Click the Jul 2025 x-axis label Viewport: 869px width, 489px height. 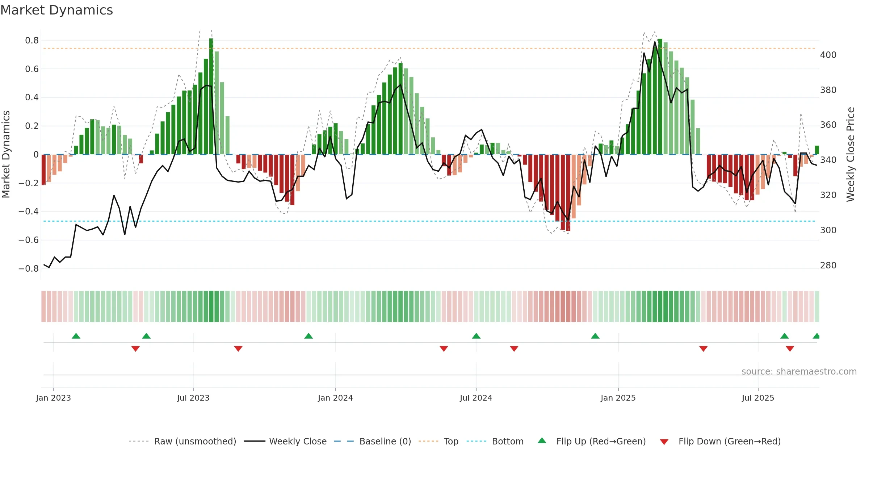coord(758,398)
